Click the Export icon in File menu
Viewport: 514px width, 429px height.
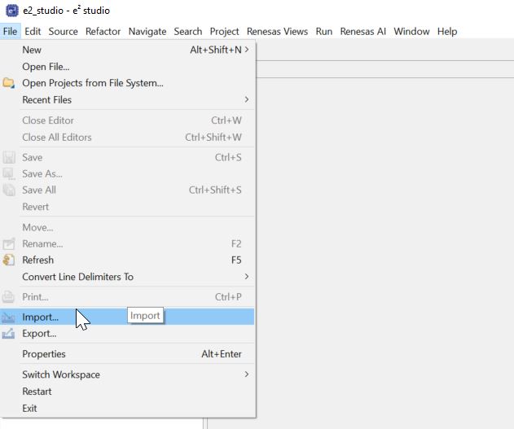coord(8,334)
